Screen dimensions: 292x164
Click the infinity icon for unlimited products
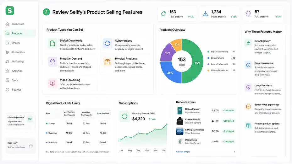tap(30, 119)
